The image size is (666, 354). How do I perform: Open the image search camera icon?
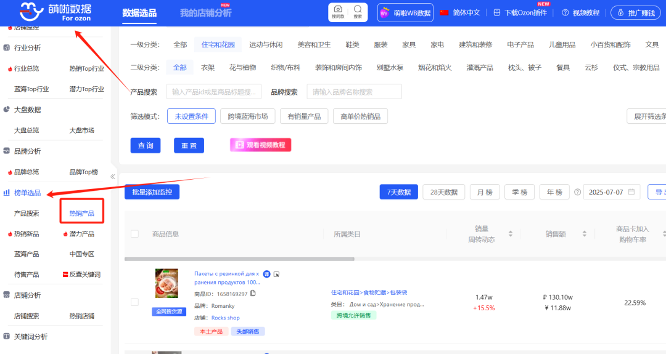(x=338, y=9)
